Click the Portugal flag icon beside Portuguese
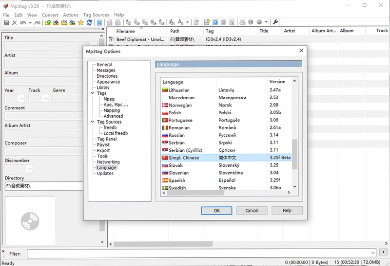390x266 pixels. (165, 120)
